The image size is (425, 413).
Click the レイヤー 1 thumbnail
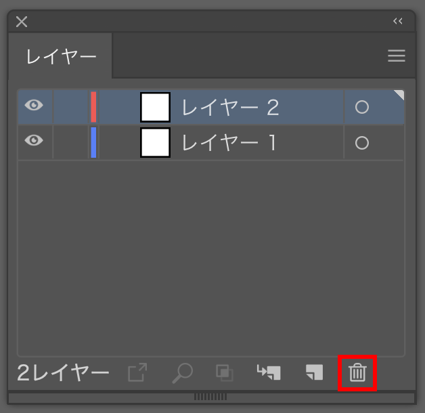pos(155,142)
